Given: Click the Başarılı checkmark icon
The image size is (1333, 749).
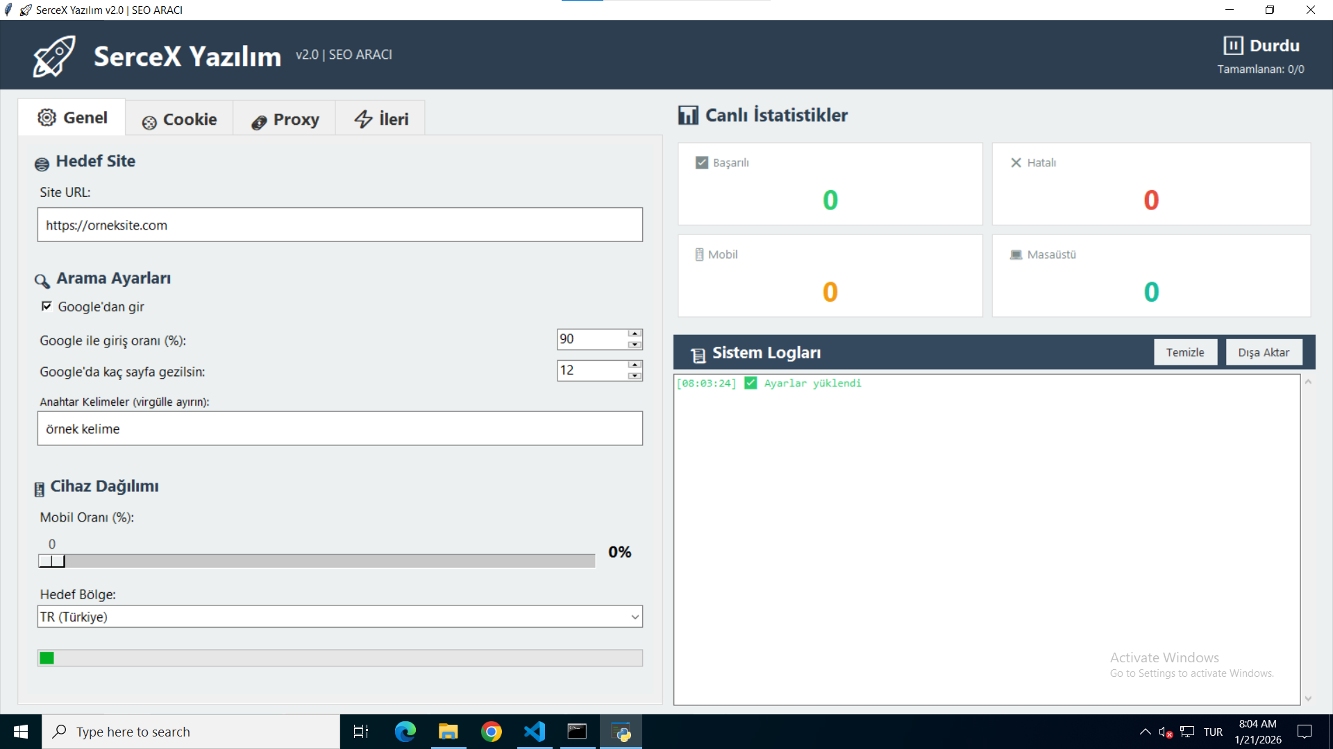Looking at the screenshot, I should point(702,162).
